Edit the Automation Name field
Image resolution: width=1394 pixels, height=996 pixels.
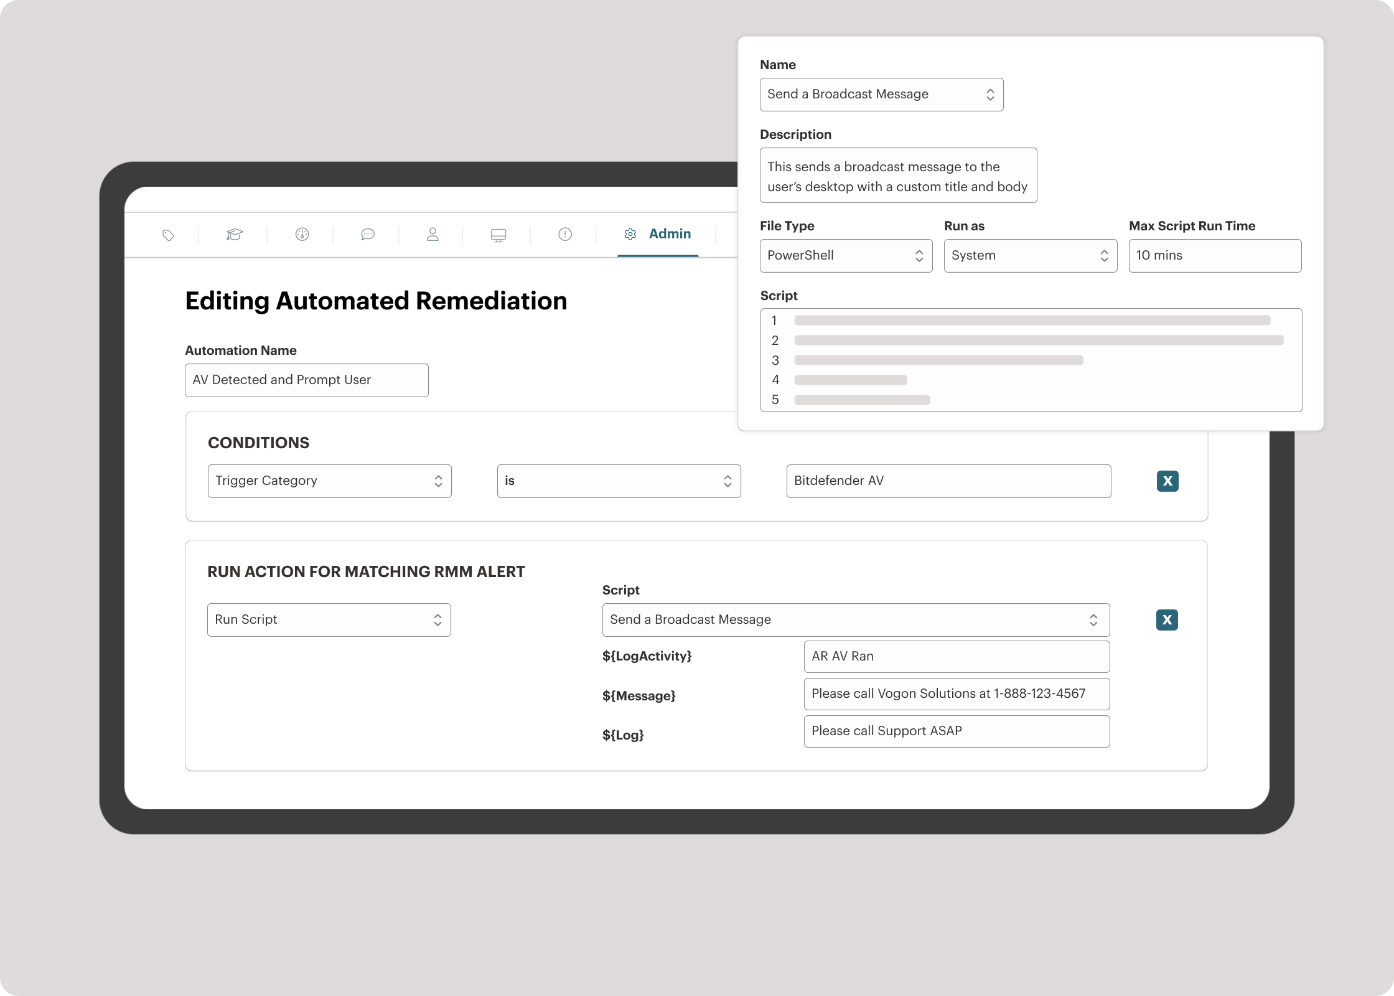(x=306, y=380)
